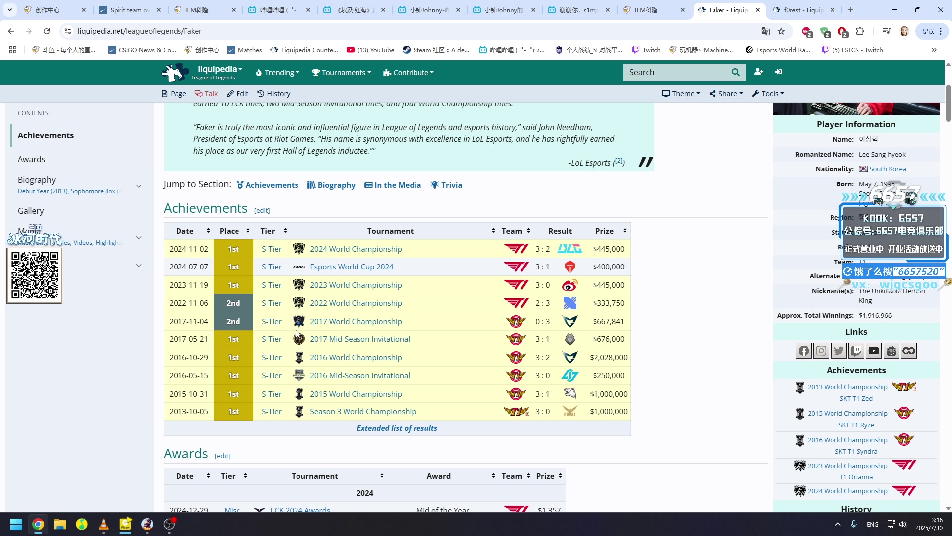The image size is (952, 536).
Task: Open the Chrome extensions puzzle icon
Action: (x=860, y=31)
